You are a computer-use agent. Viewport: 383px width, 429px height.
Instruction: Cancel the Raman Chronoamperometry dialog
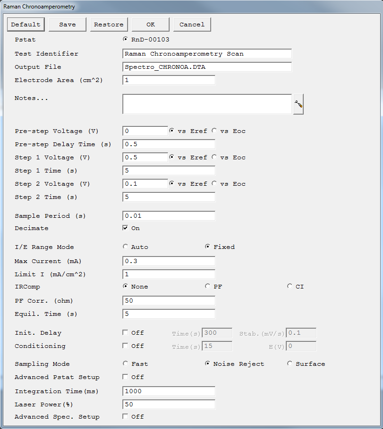192,25
